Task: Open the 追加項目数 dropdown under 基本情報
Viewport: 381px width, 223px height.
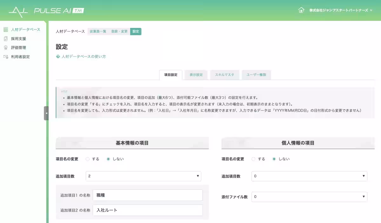Action: pyautogui.click(x=143, y=176)
